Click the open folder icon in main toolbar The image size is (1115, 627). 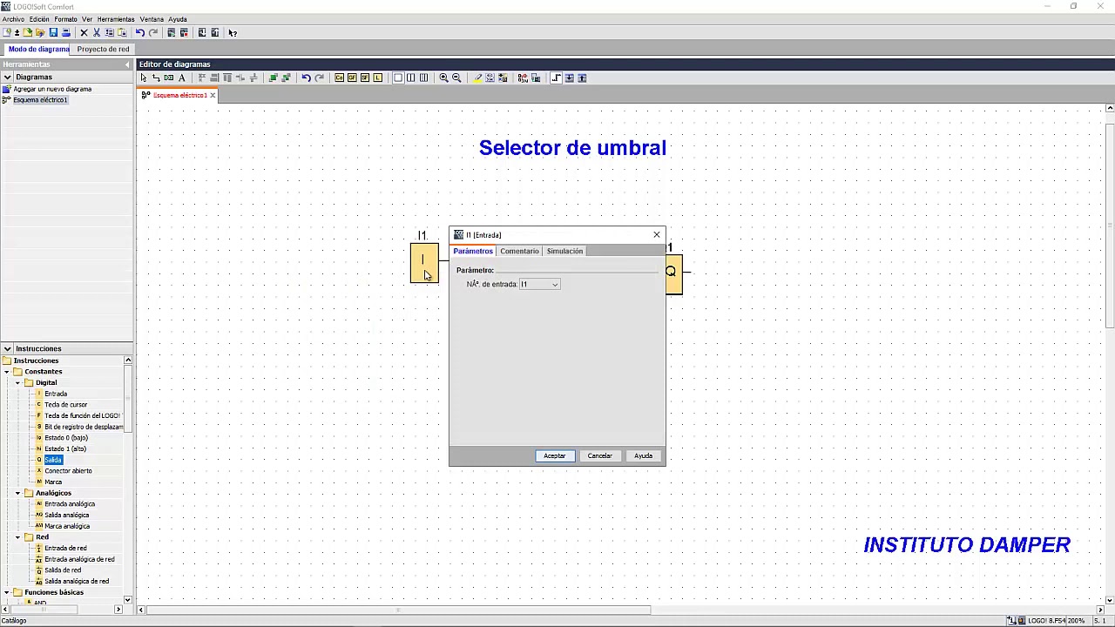pyautogui.click(x=40, y=32)
